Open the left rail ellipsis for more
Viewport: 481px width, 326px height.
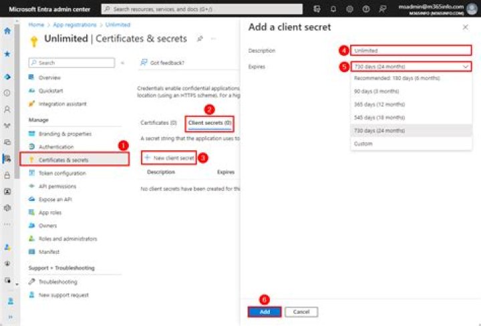pyautogui.click(x=7, y=224)
